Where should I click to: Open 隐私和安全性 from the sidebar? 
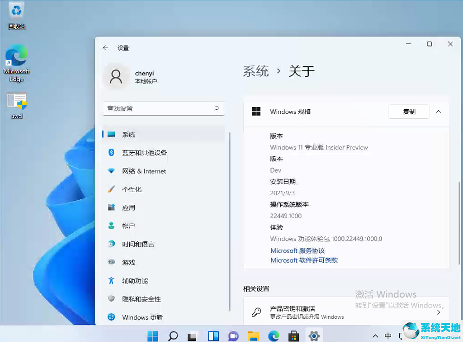[x=140, y=299]
